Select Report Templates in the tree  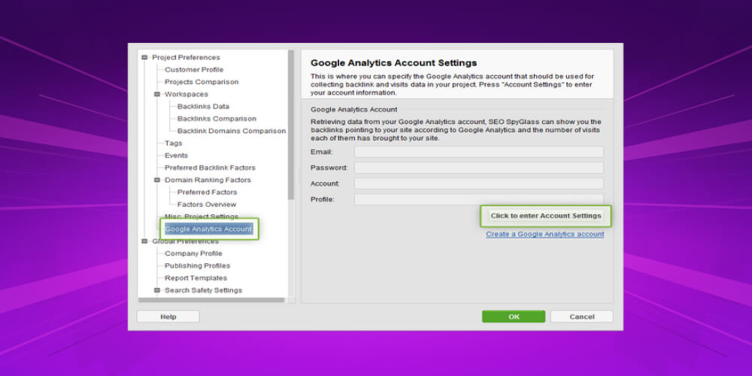[196, 278]
